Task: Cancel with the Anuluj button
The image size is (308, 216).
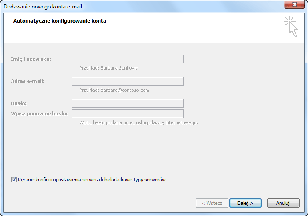Action: coord(283,203)
